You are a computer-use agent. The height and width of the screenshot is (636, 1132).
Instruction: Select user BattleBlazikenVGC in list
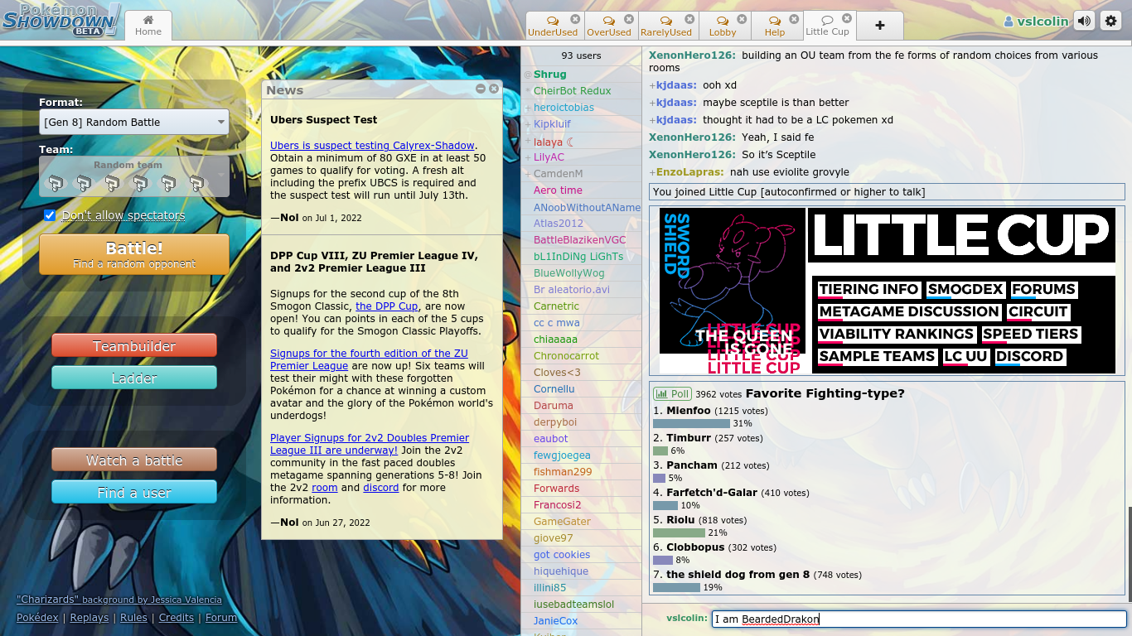pos(579,240)
